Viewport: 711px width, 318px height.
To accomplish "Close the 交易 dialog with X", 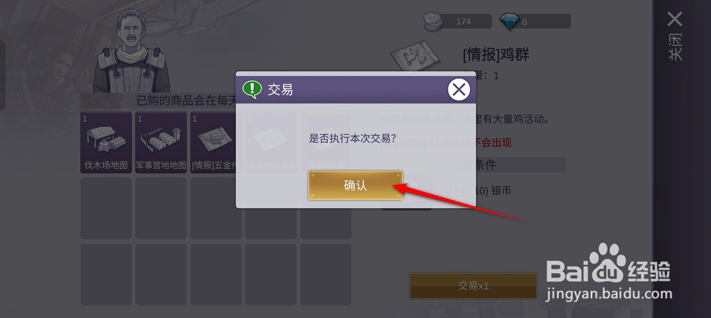I will point(459,90).
